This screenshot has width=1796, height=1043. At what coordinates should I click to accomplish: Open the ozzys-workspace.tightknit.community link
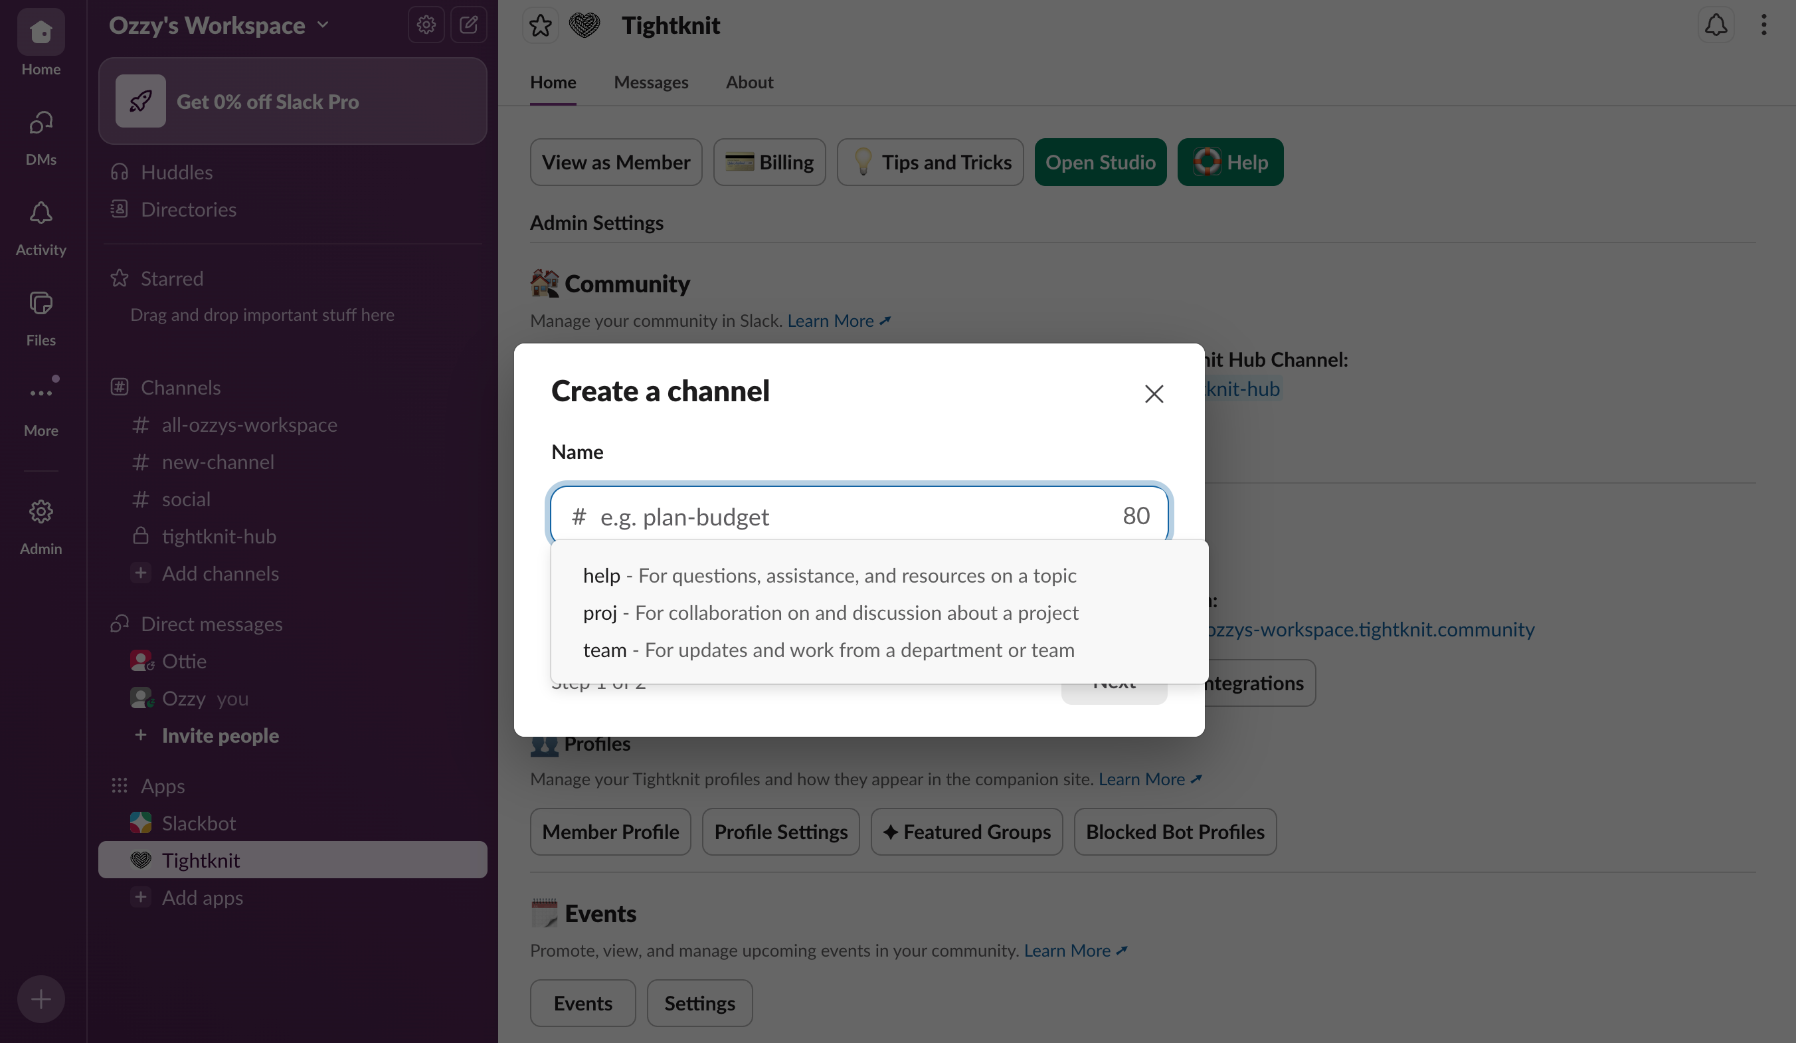1368,630
